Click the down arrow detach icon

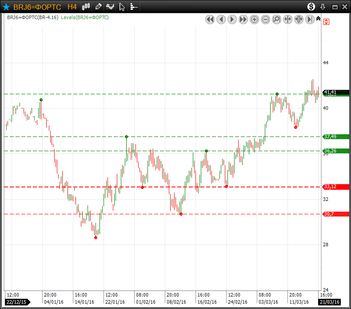tap(323, 7)
